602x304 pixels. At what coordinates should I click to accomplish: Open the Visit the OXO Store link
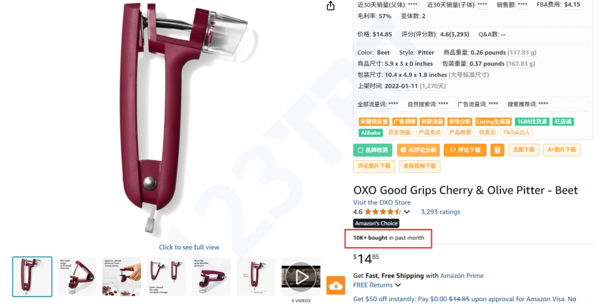(x=382, y=203)
